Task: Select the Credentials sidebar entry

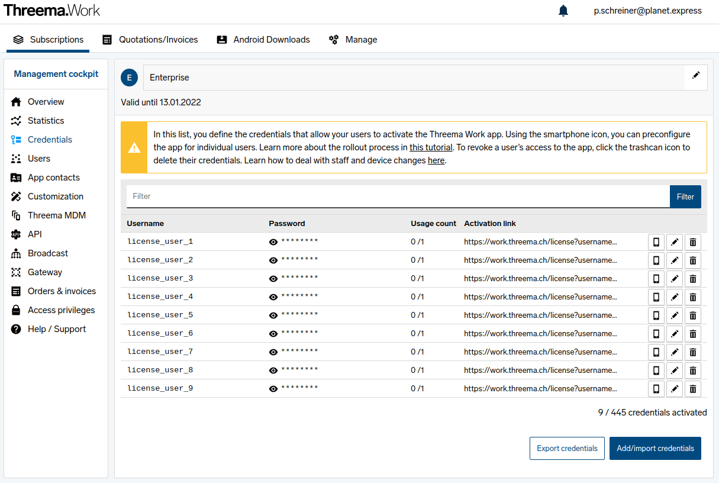Action: pyautogui.click(x=42, y=140)
